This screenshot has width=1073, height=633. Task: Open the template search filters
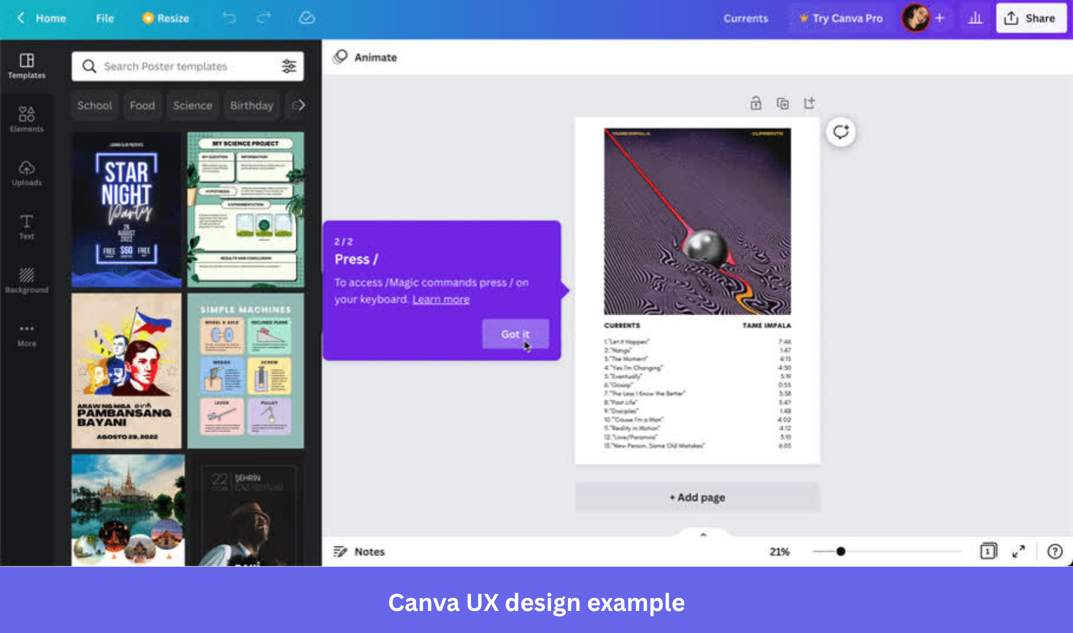click(x=289, y=66)
